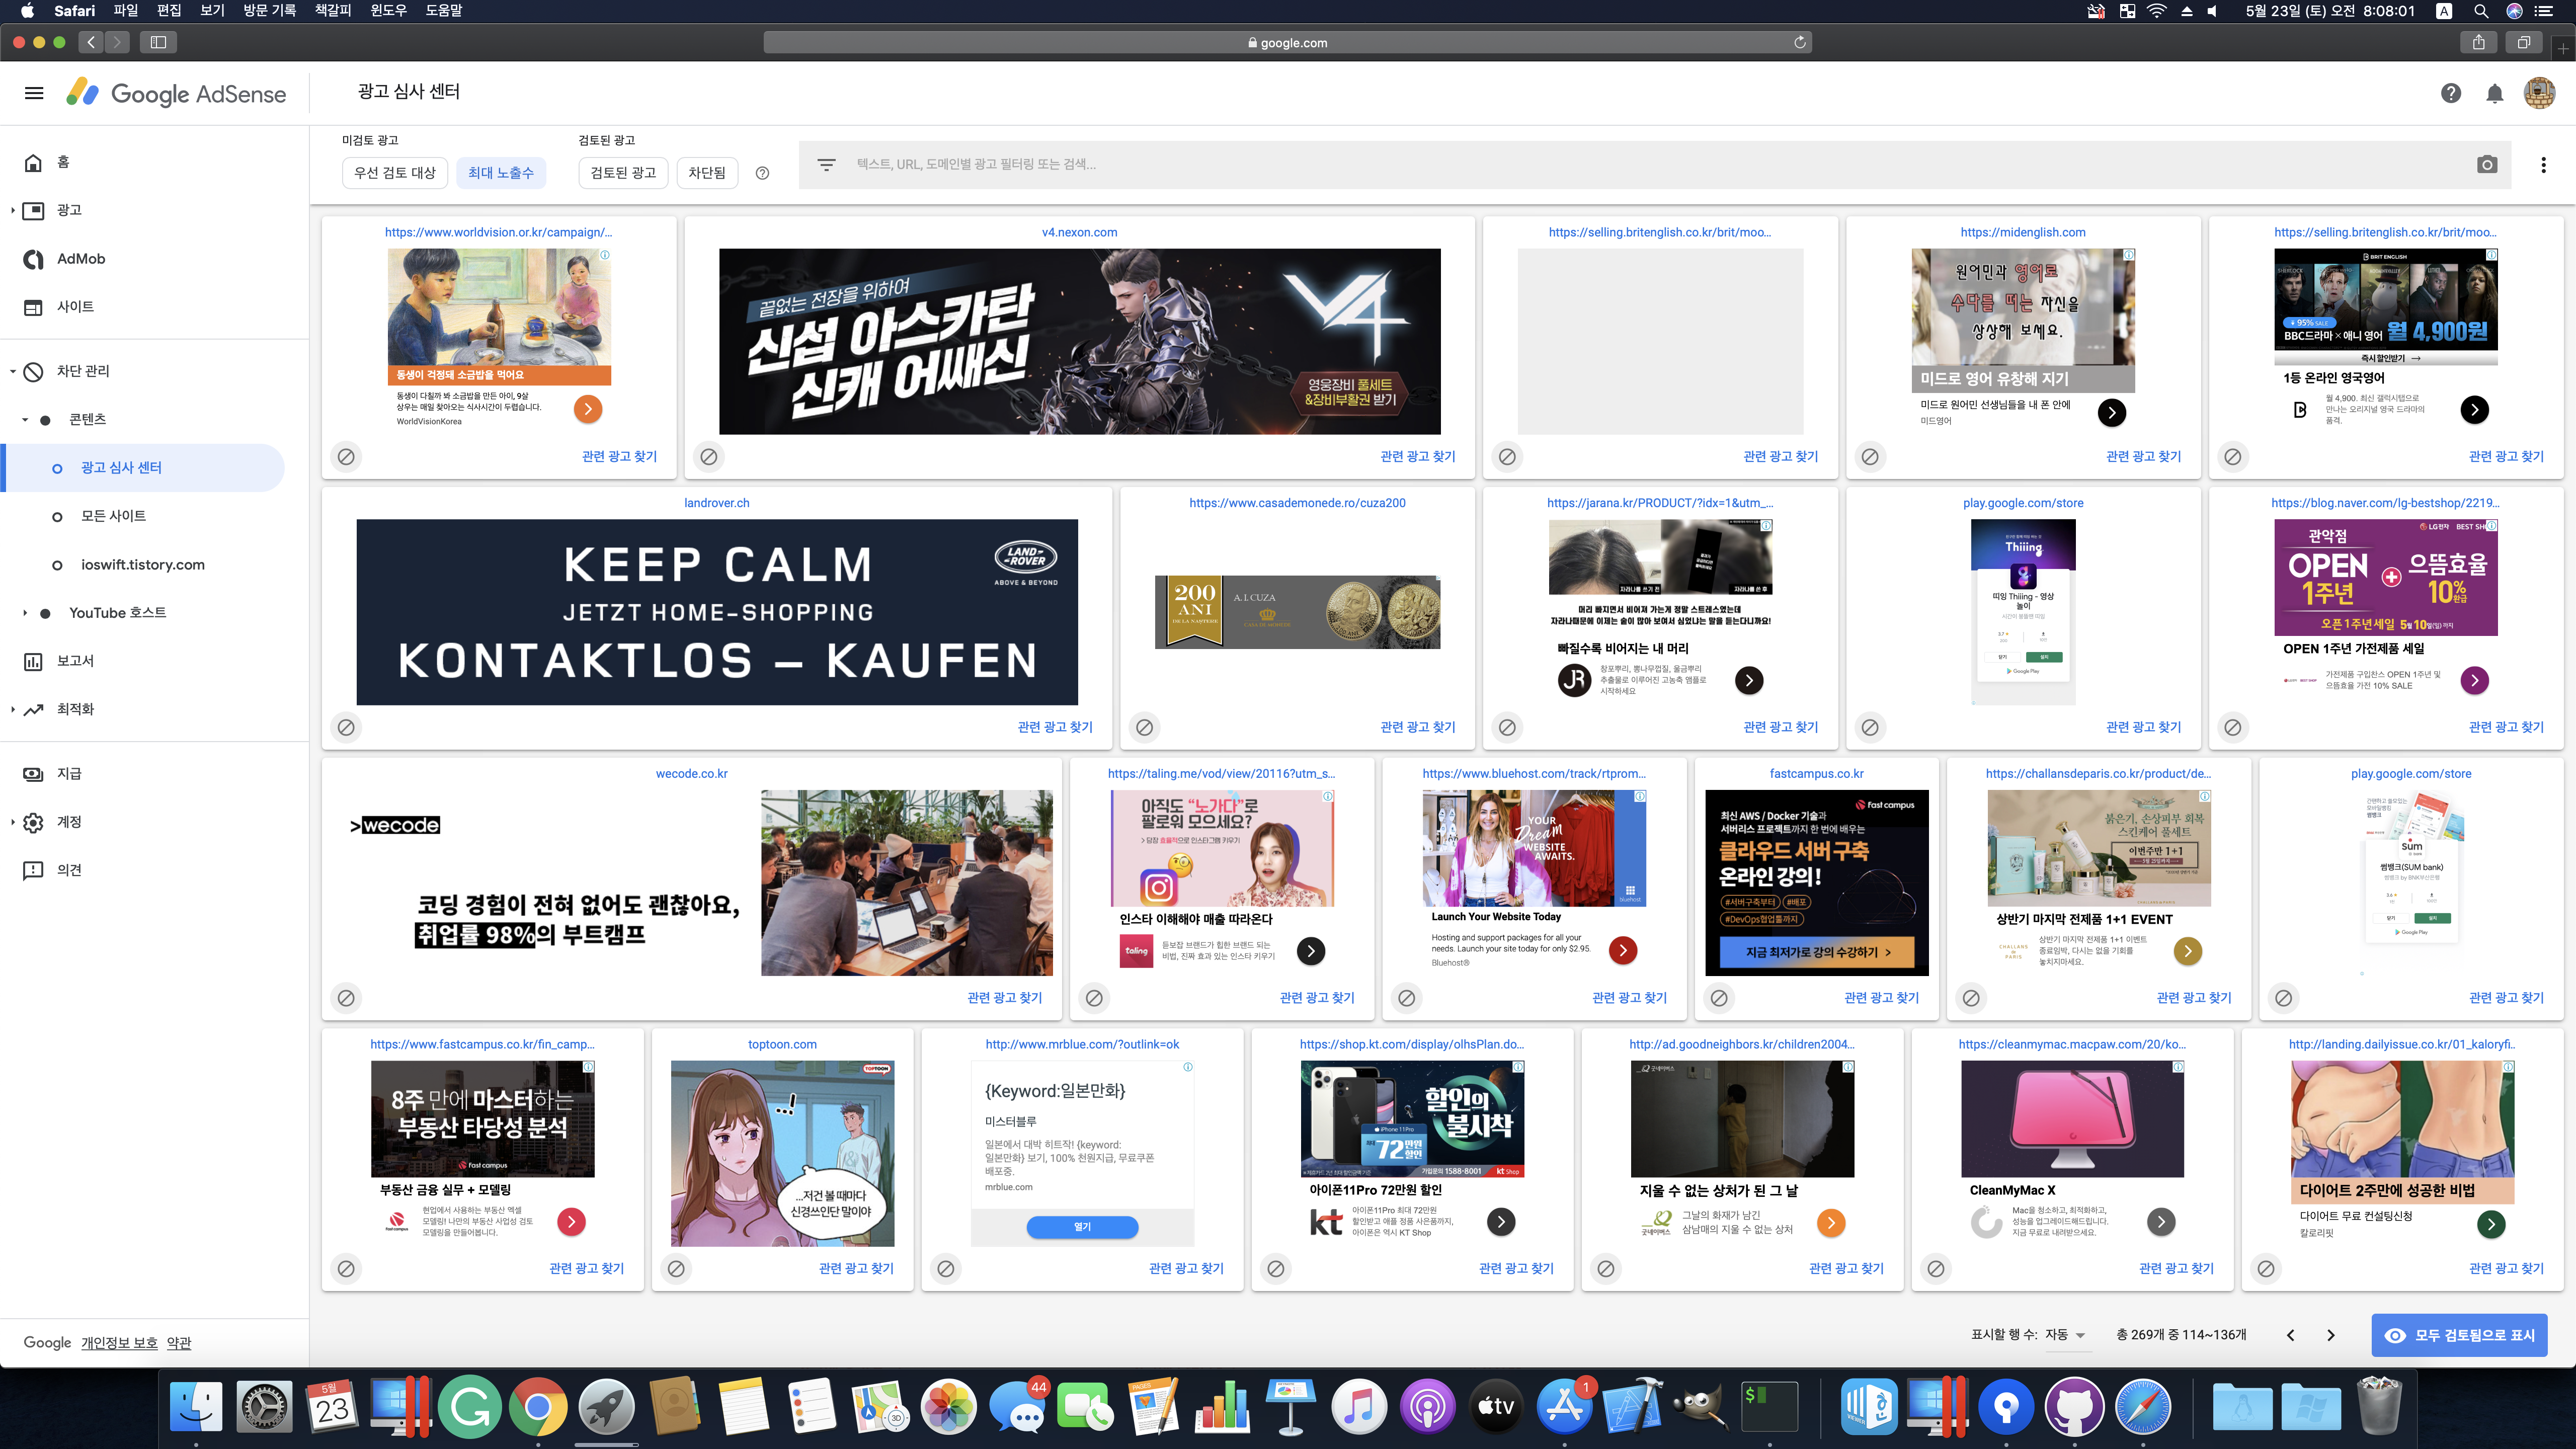
Task: Click the filter icon in search bar
Action: click(826, 165)
